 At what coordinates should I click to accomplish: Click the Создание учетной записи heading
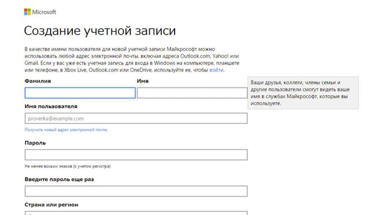100,31
